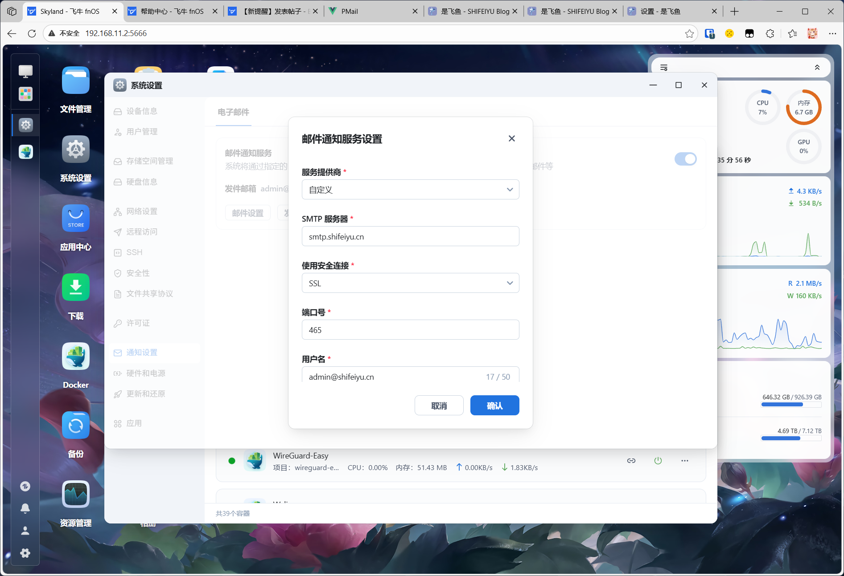This screenshot has width=844, height=576.
Task: Go back using the browser back arrow
Action: 12,33
